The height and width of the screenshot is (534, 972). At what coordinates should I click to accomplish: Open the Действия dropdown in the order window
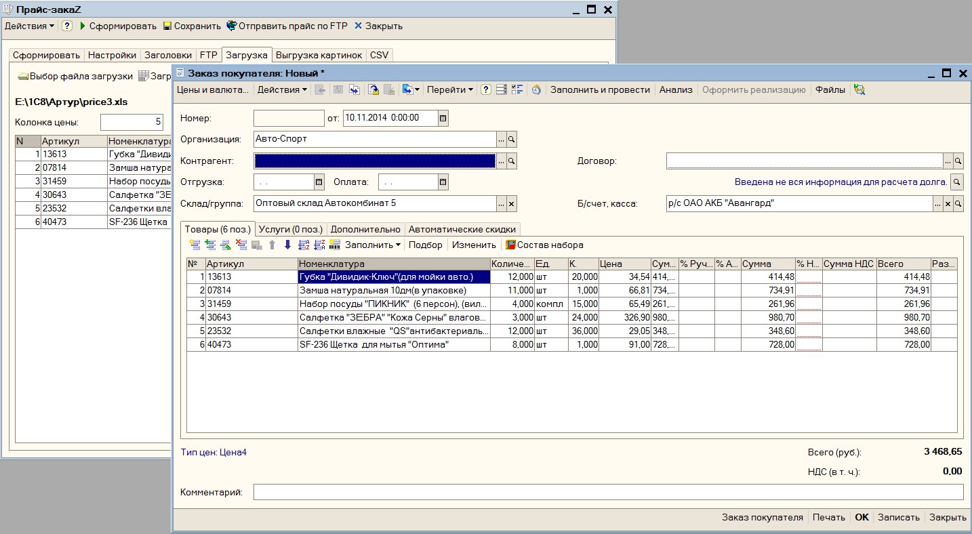pyautogui.click(x=282, y=89)
